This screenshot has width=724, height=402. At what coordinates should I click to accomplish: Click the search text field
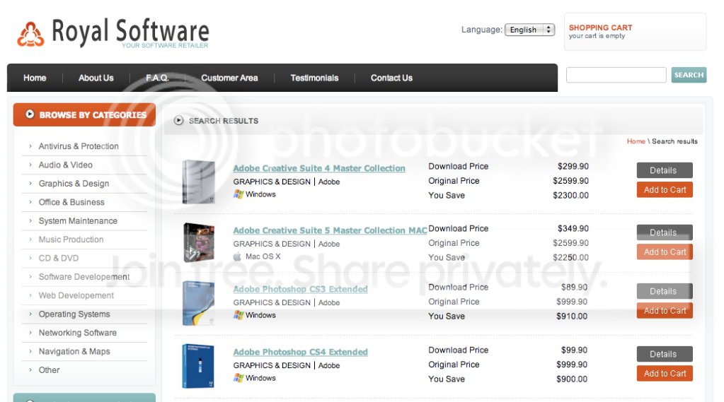[616, 75]
